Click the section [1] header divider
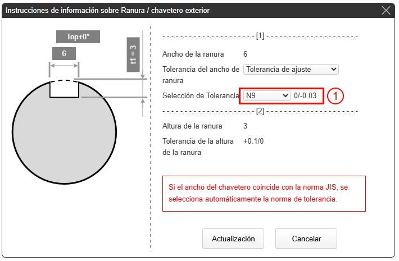Image resolution: width=399 pixels, height=261 pixels. (x=260, y=36)
